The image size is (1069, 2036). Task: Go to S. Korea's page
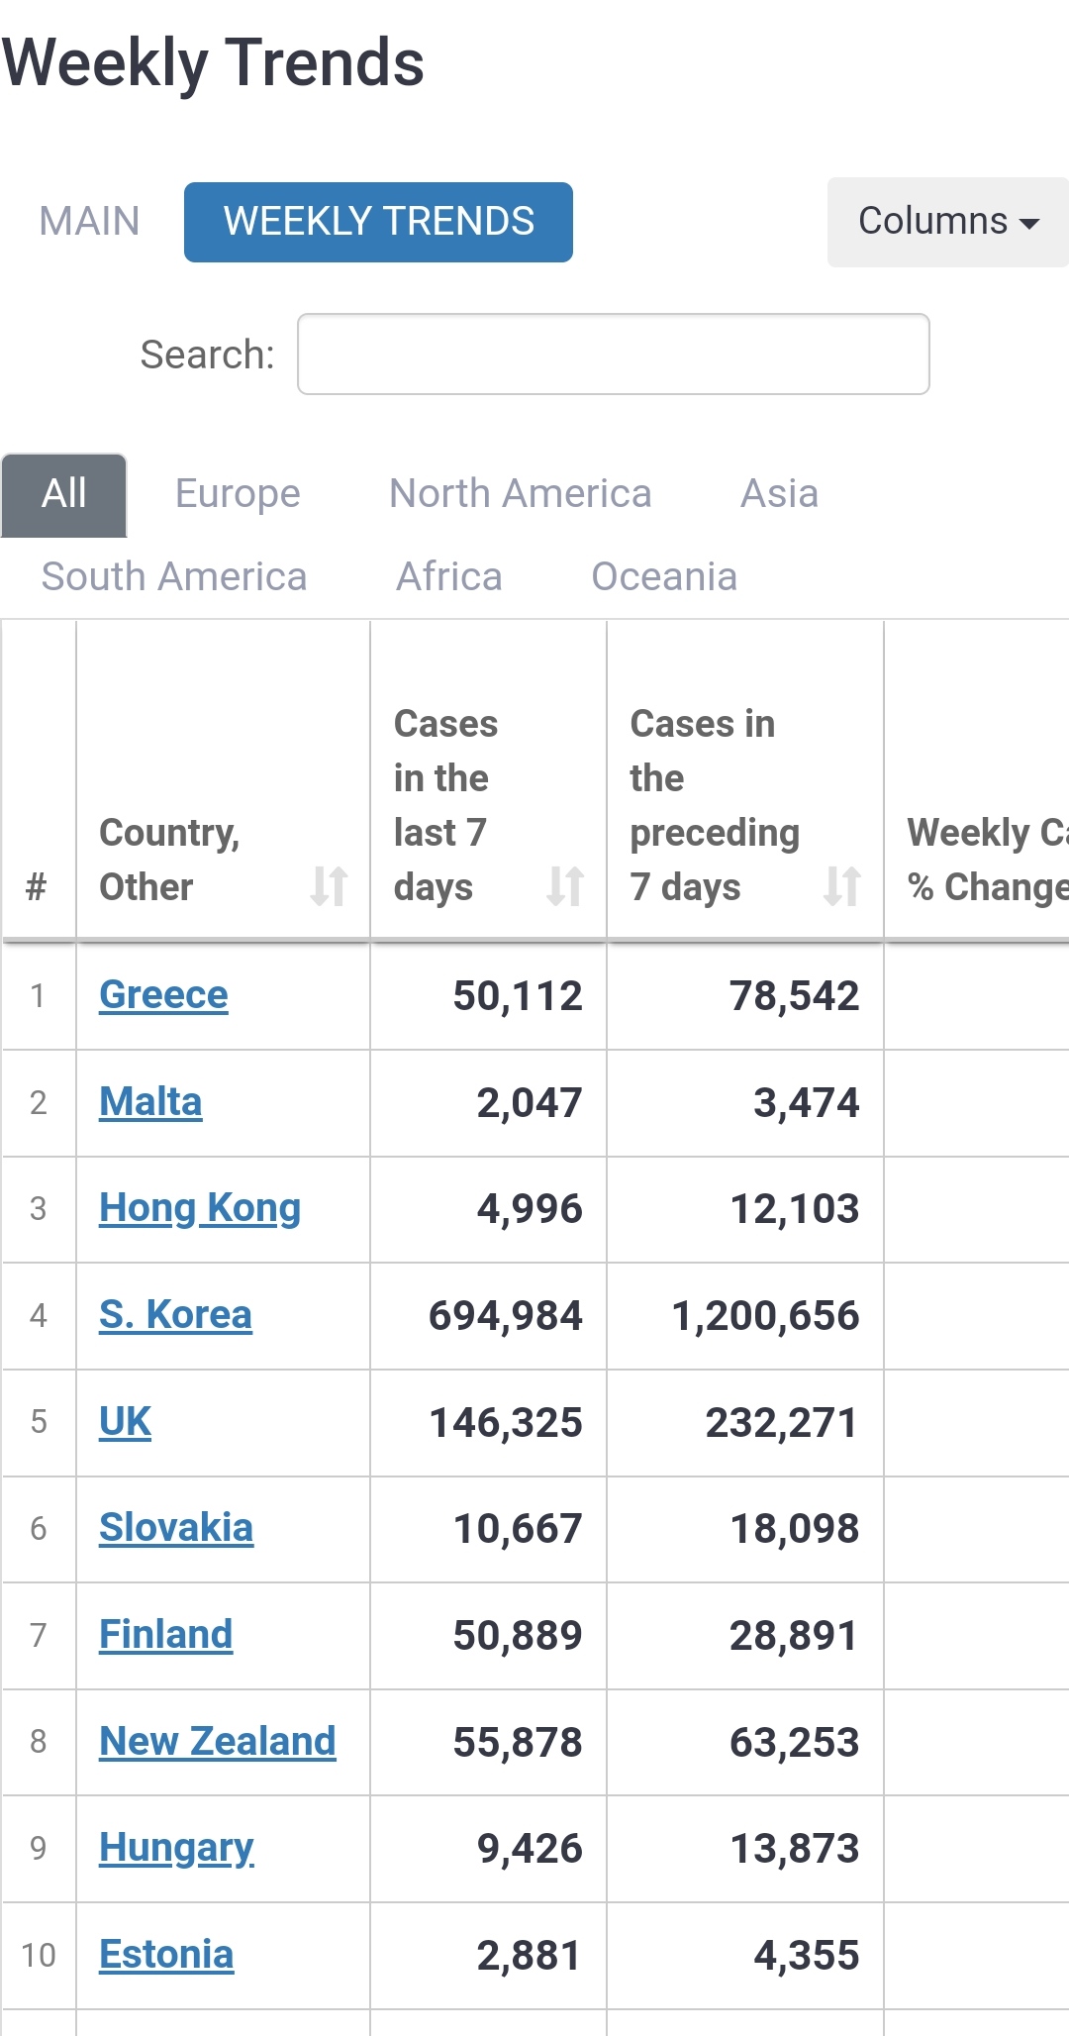[175, 1315]
